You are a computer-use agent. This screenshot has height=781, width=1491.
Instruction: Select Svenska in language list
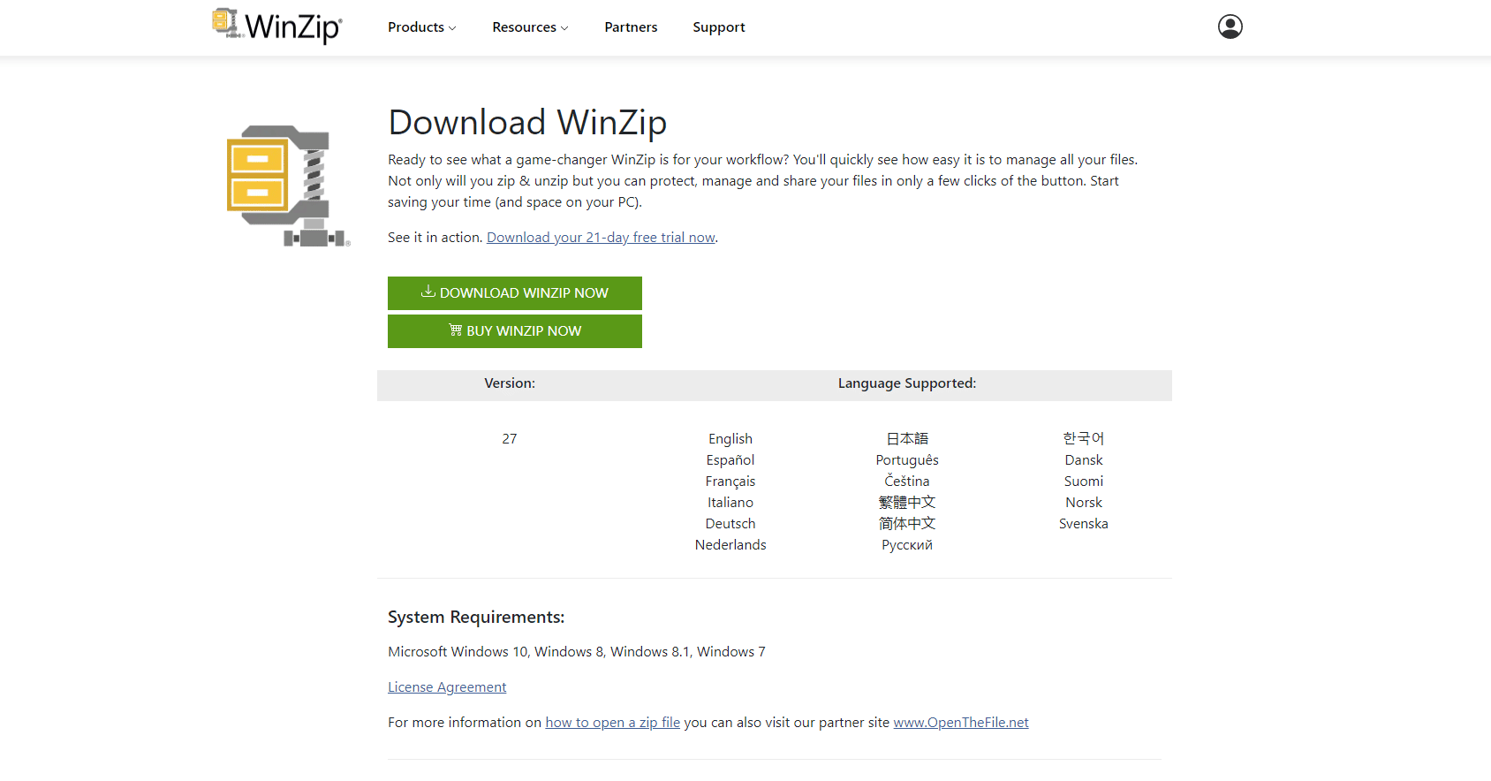coord(1084,524)
